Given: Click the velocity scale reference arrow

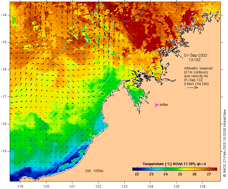Looking at the screenshot, I should pos(192,88).
